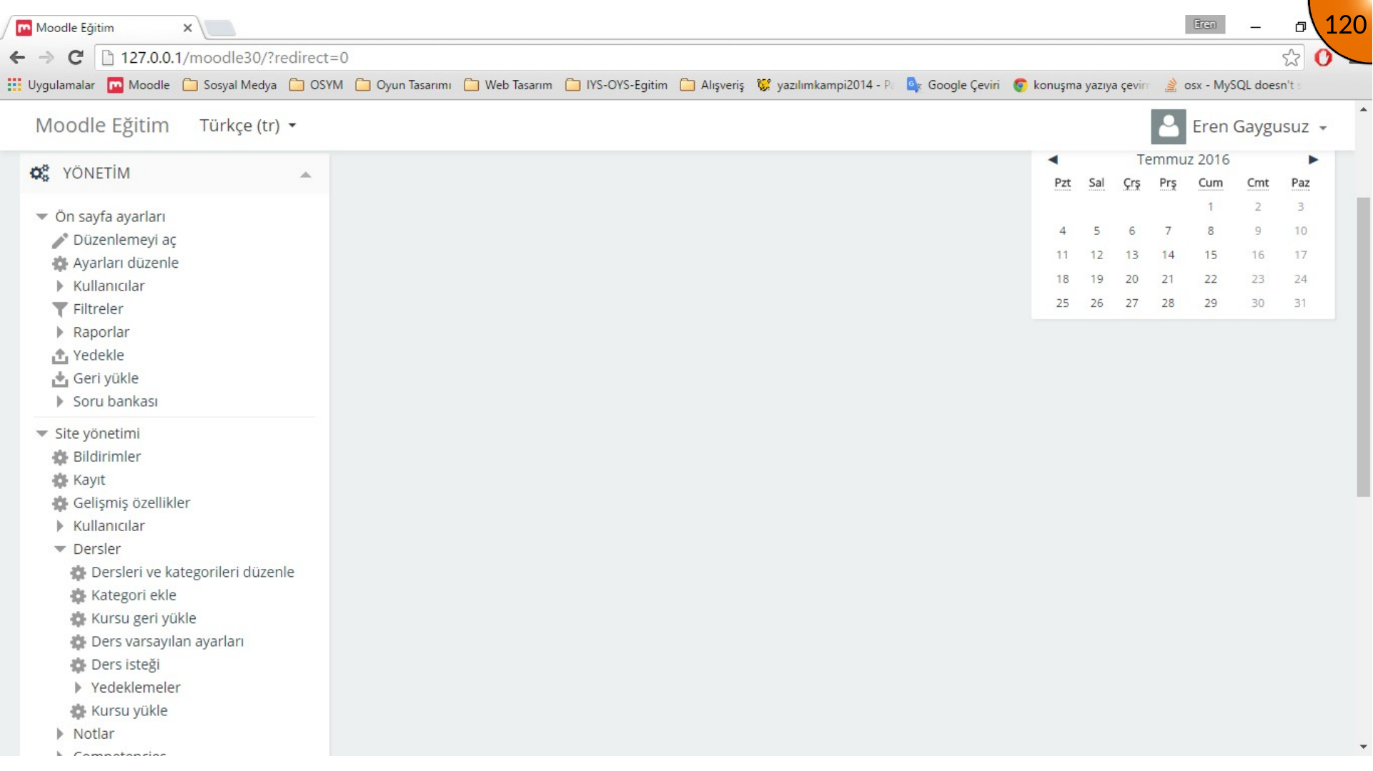Collapse the Dersler node

[x=60, y=549]
